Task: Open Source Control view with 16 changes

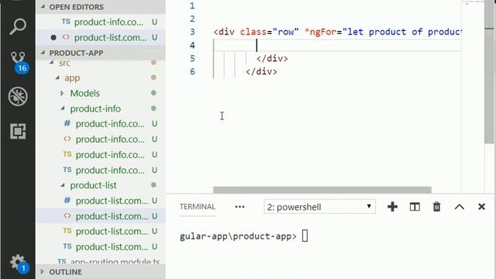Action: pos(19,63)
